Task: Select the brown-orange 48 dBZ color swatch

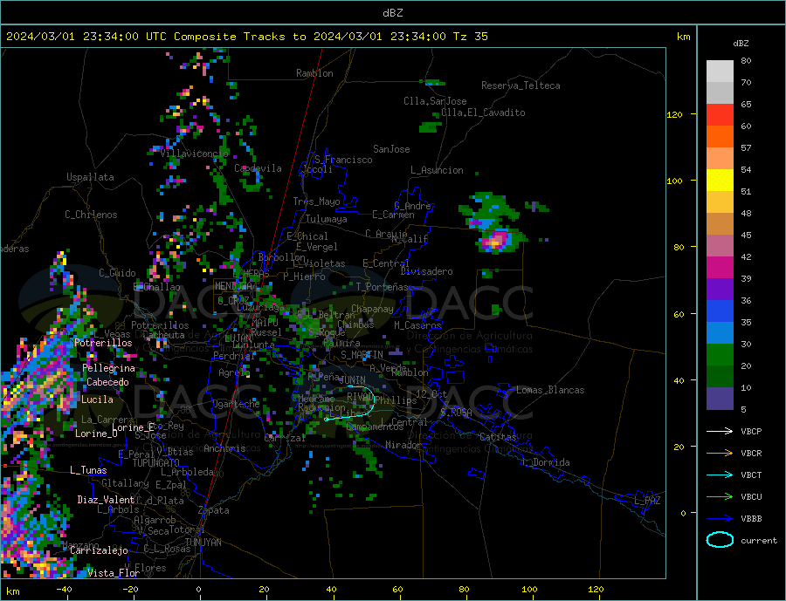Action: click(720, 224)
